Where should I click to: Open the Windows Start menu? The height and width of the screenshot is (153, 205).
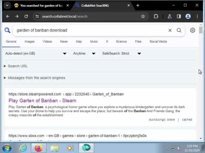click(7, 148)
